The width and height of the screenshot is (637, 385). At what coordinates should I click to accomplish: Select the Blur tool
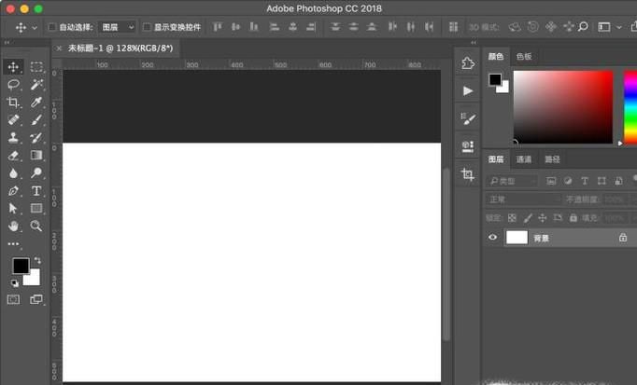point(13,173)
